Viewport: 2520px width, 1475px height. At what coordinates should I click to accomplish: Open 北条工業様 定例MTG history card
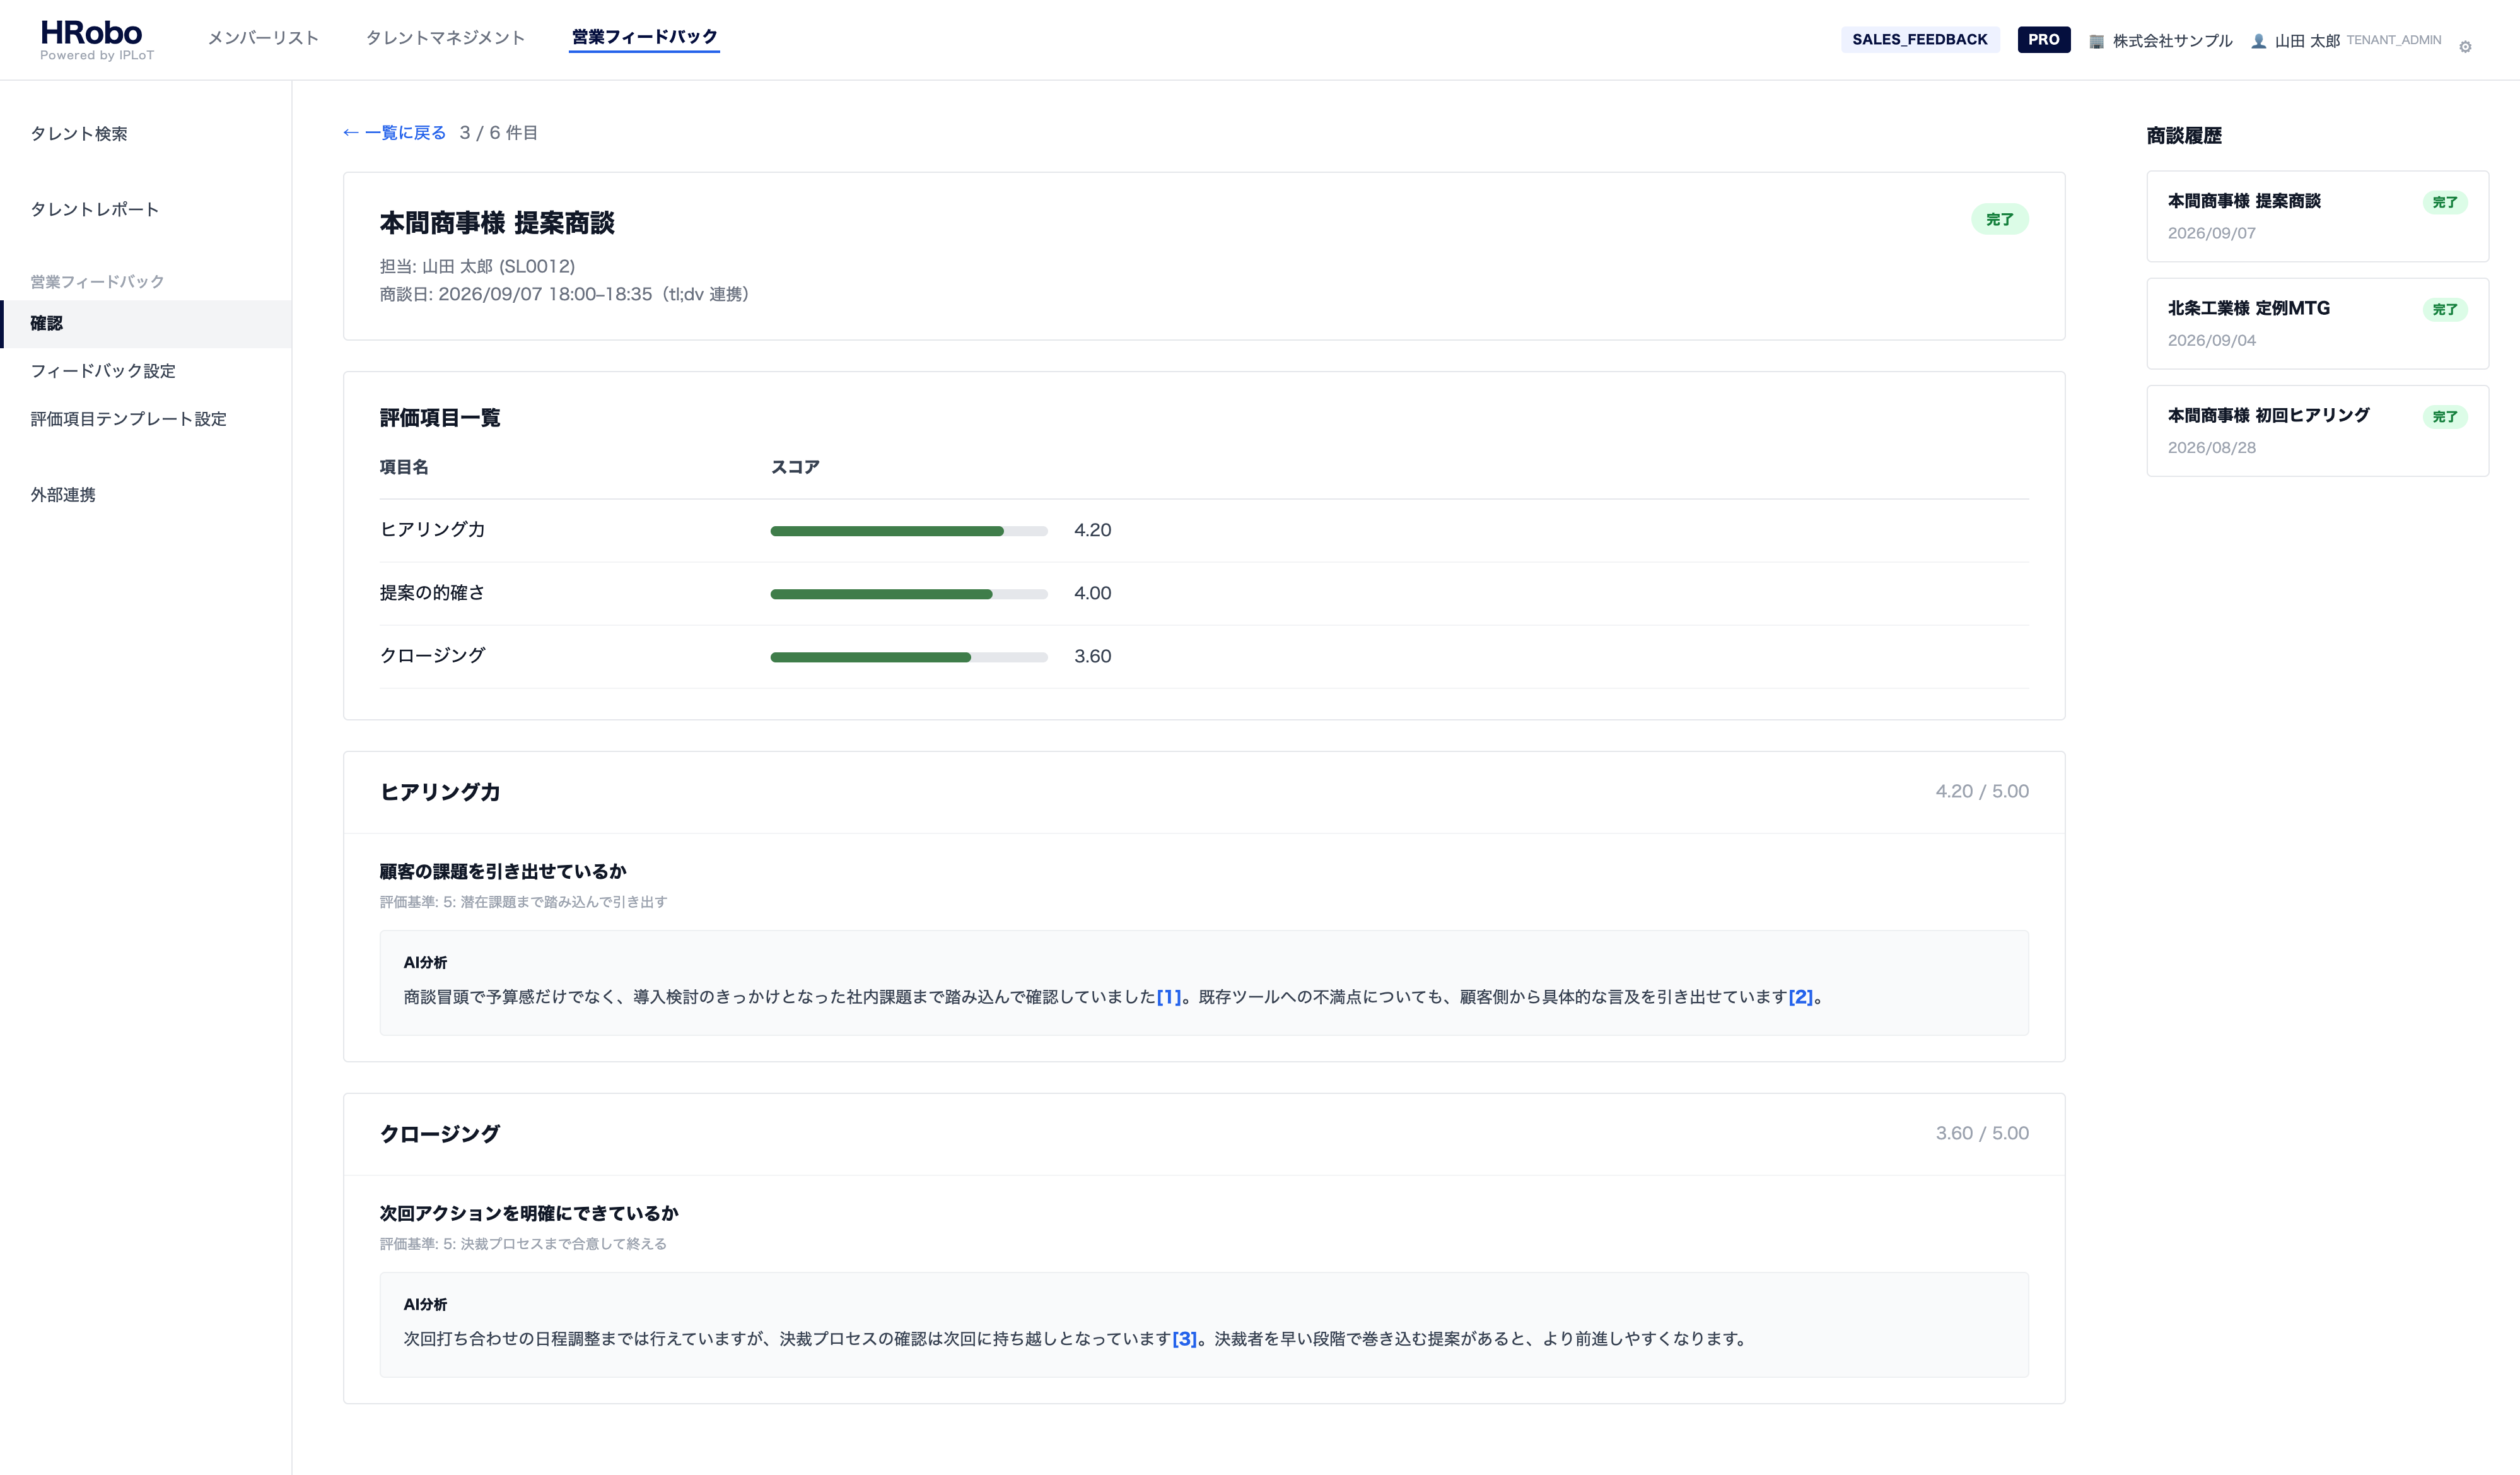click(2317, 323)
